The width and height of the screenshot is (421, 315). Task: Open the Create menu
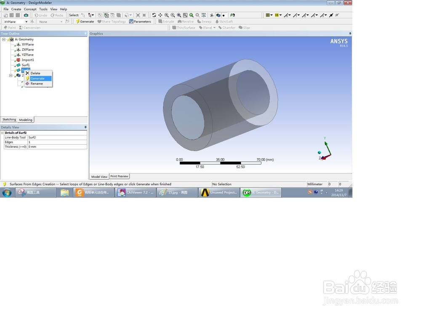point(16,9)
